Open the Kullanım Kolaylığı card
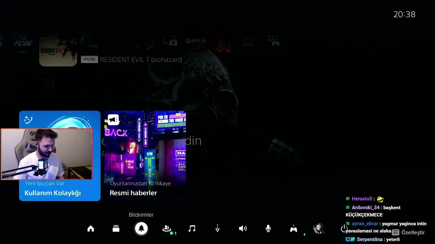Screen dimensions: 435x244 click(60, 156)
